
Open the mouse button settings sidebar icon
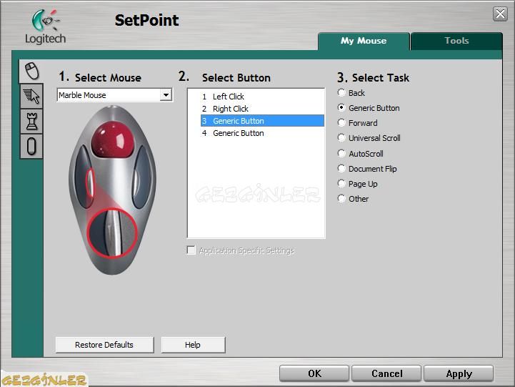click(x=31, y=71)
